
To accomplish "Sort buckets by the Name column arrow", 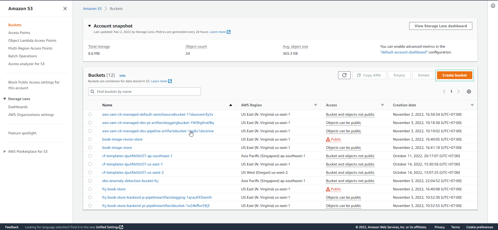I will coord(230,105).
